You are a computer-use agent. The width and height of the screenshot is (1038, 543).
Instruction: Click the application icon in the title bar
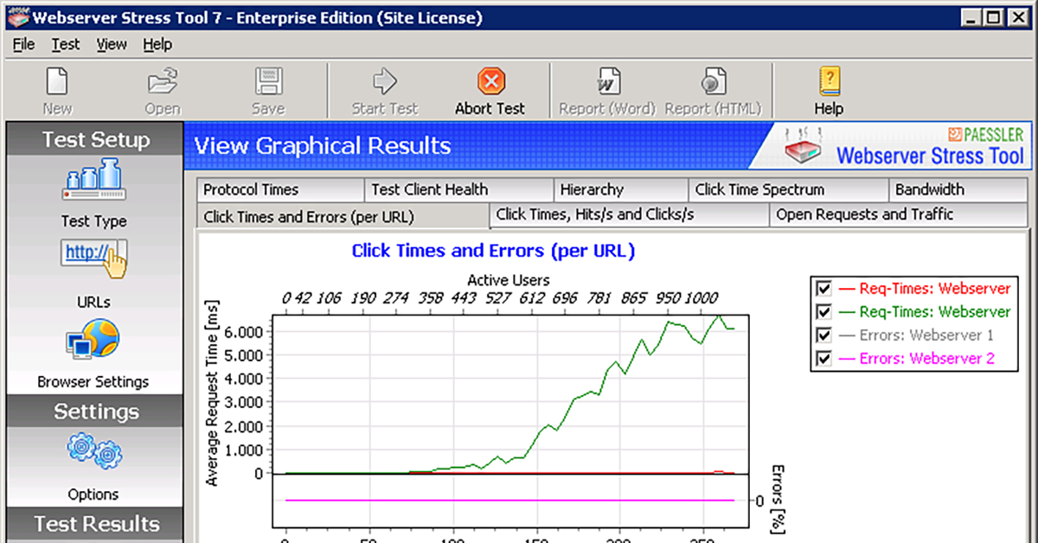tap(20, 16)
